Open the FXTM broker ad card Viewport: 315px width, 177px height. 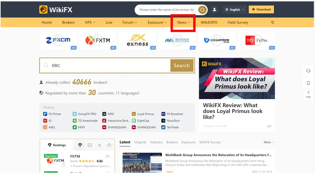98,40
